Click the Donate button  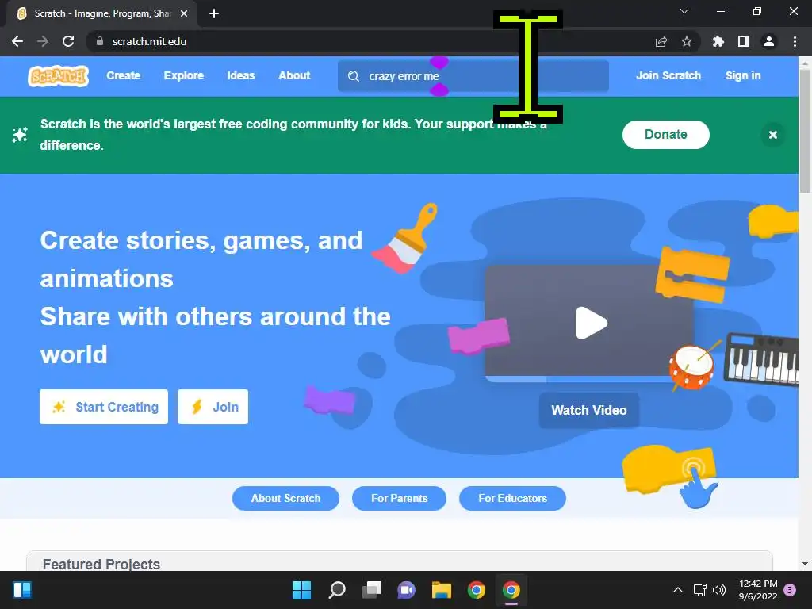coord(666,135)
